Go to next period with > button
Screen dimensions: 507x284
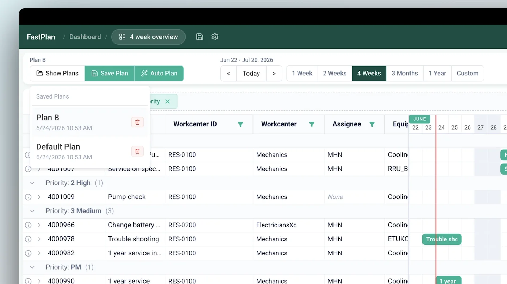[x=274, y=74]
